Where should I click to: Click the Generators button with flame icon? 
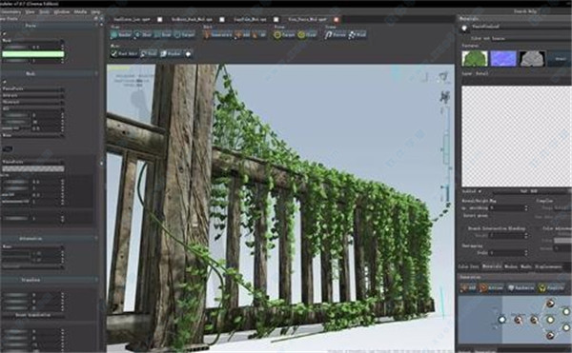click(x=218, y=34)
